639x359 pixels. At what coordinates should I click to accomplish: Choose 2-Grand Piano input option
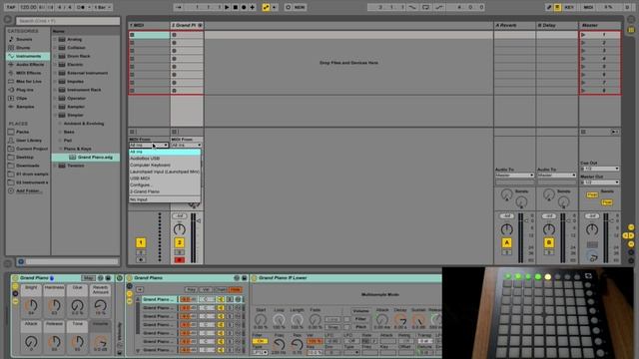pos(165,191)
